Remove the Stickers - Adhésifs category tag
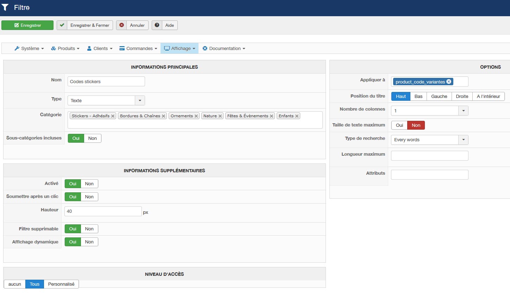This screenshot has height=298, width=510. click(x=113, y=116)
